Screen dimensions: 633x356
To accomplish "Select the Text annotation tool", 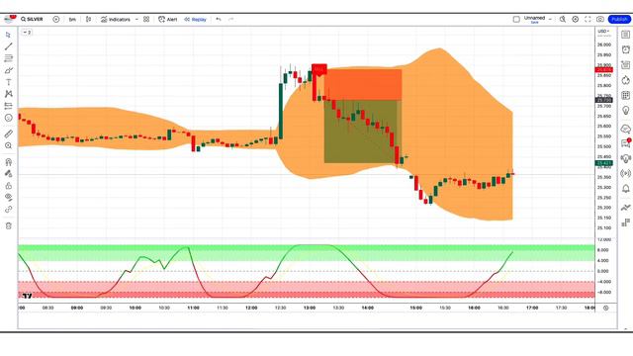I will click(x=9, y=82).
